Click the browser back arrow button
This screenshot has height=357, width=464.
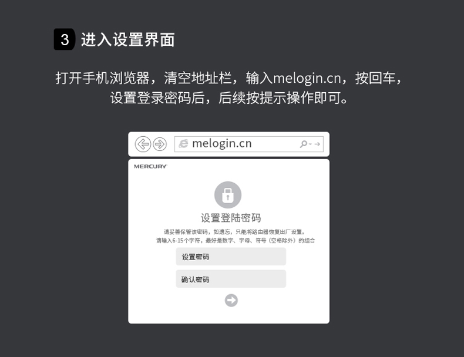[143, 144]
